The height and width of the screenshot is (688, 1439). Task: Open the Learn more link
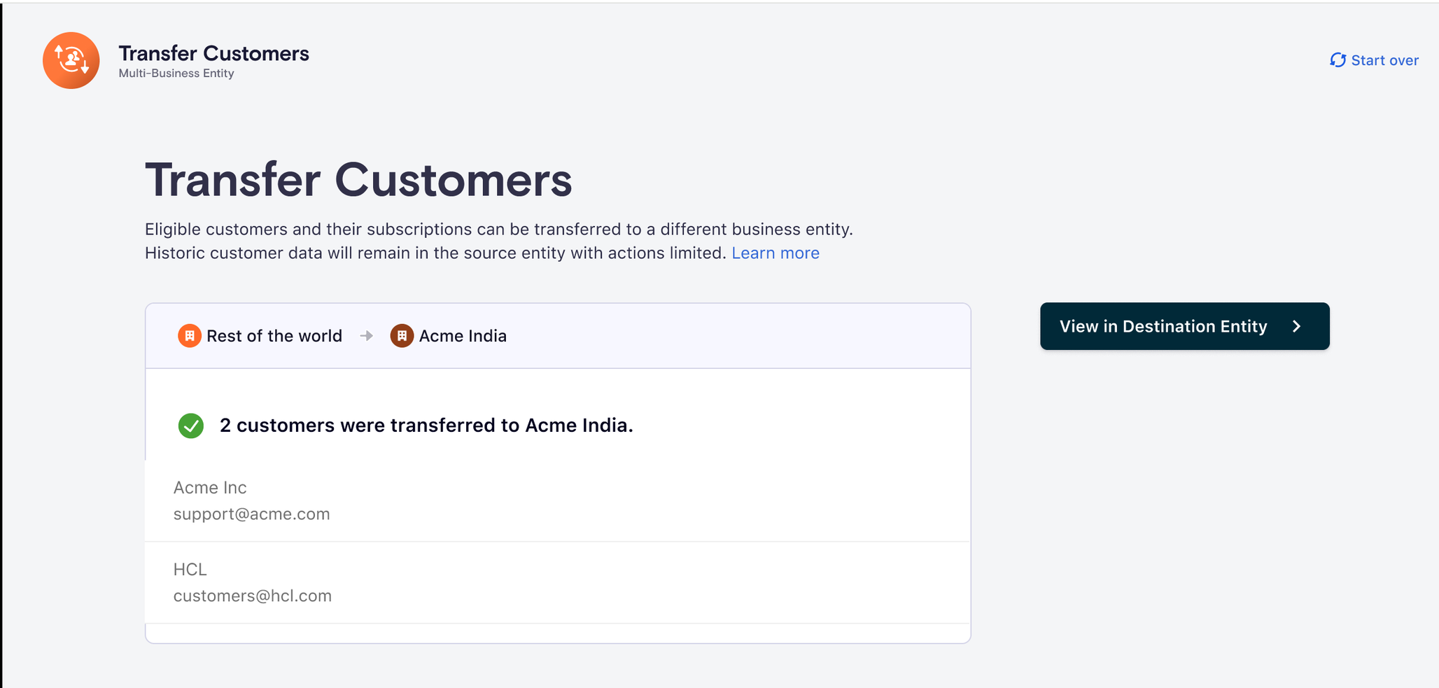pos(775,253)
